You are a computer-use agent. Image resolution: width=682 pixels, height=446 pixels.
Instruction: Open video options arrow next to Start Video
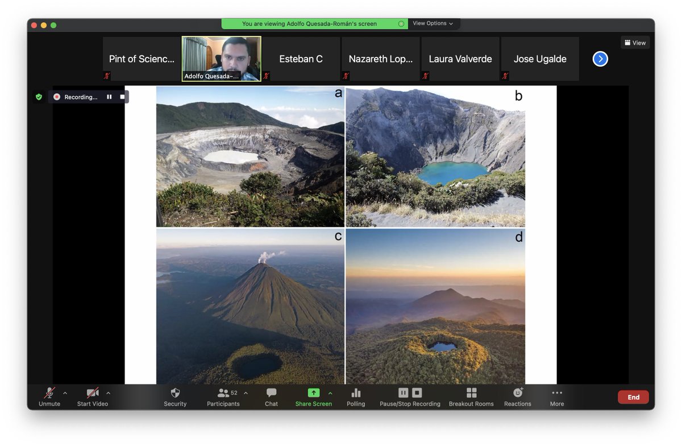(108, 393)
